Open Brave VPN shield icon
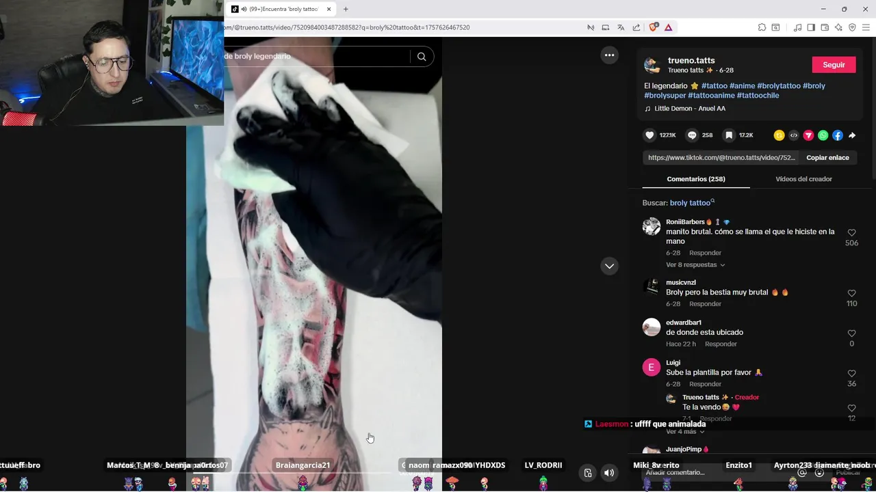 [x=852, y=27]
